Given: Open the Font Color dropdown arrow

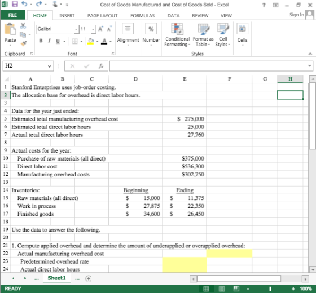Looking at the screenshot, I should tap(111, 41).
